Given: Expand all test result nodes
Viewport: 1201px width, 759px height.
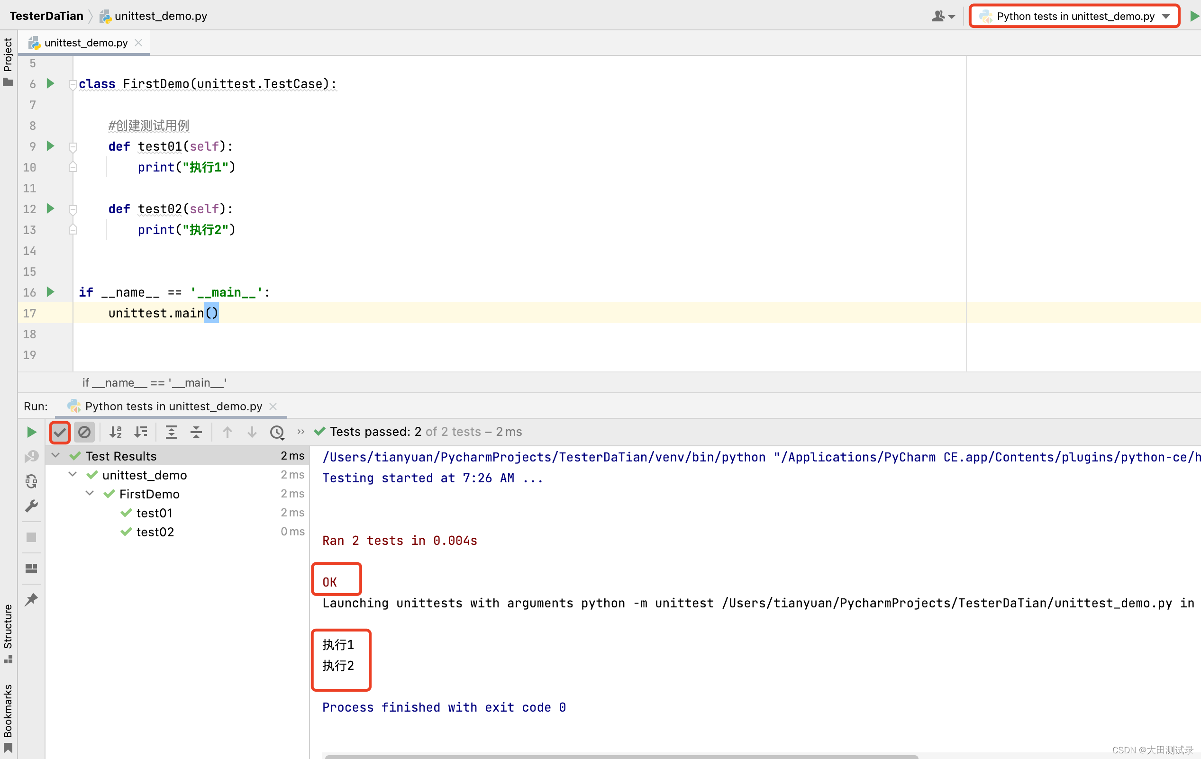Looking at the screenshot, I should pos(171,432).
